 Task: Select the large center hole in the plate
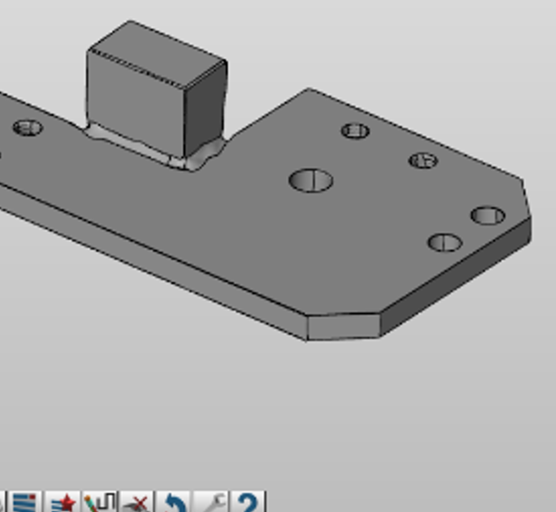click(x=311, y=180)
